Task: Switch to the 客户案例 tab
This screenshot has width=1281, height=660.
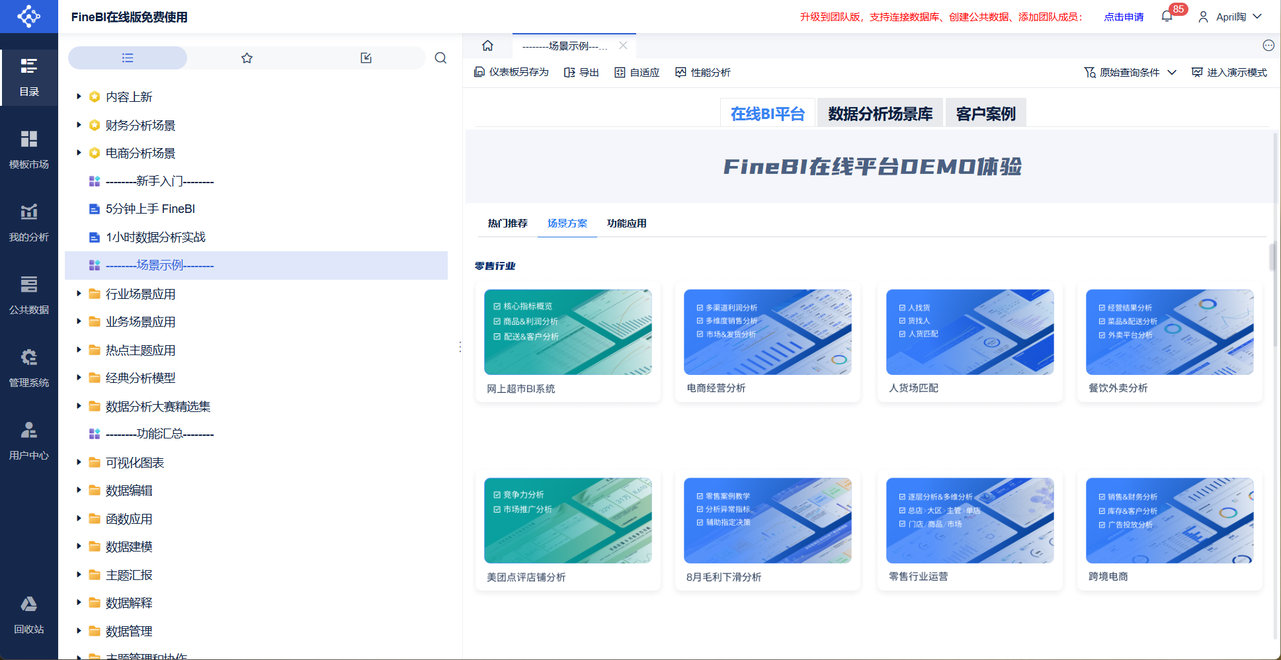Action: (x=985, y=113)
